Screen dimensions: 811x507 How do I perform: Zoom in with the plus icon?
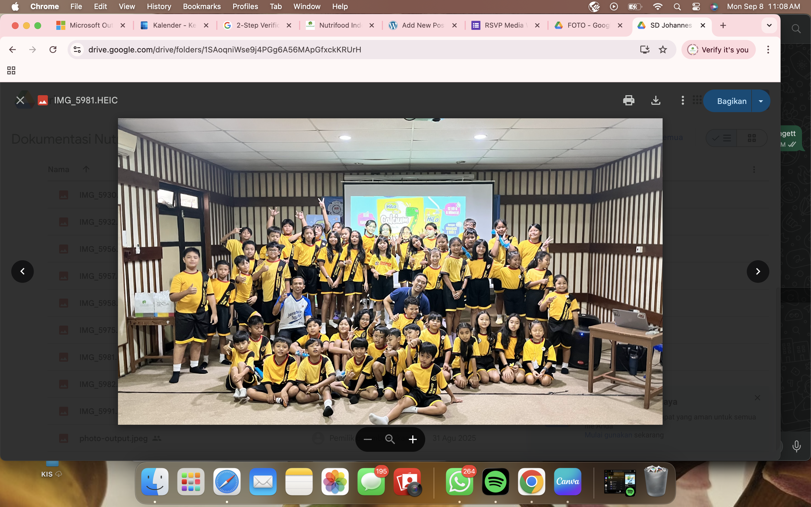click(x=413, y=439)
